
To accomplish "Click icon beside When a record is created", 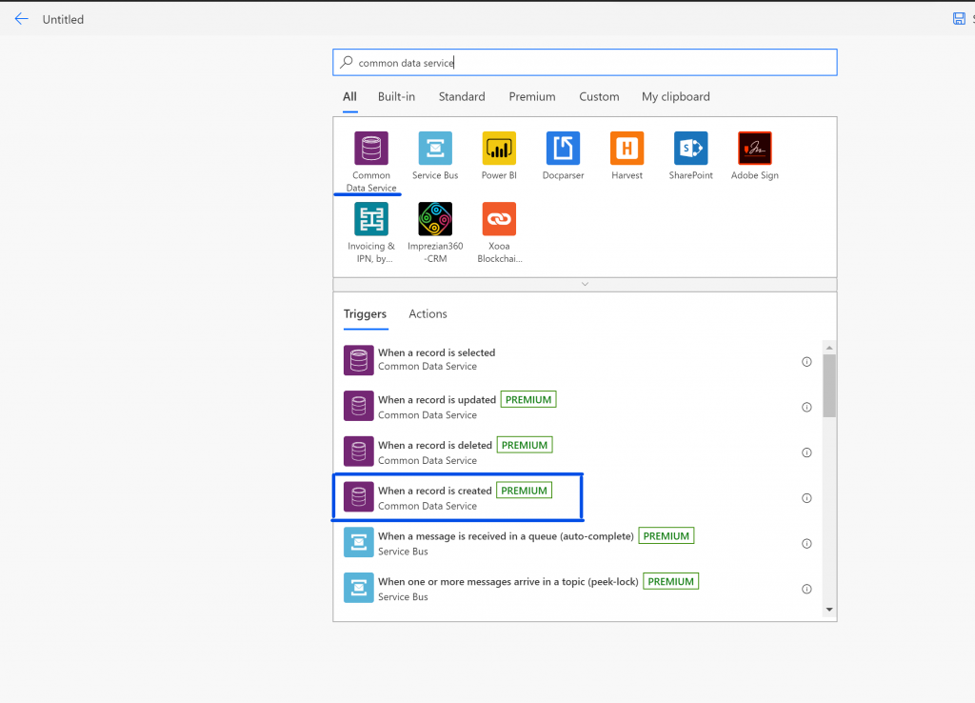I will (359, 497).
